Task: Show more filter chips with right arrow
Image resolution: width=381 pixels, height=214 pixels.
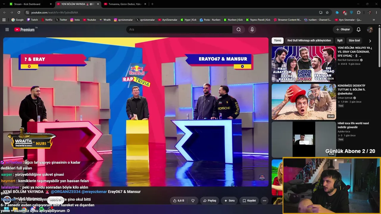Action: (x=370, y=41)
